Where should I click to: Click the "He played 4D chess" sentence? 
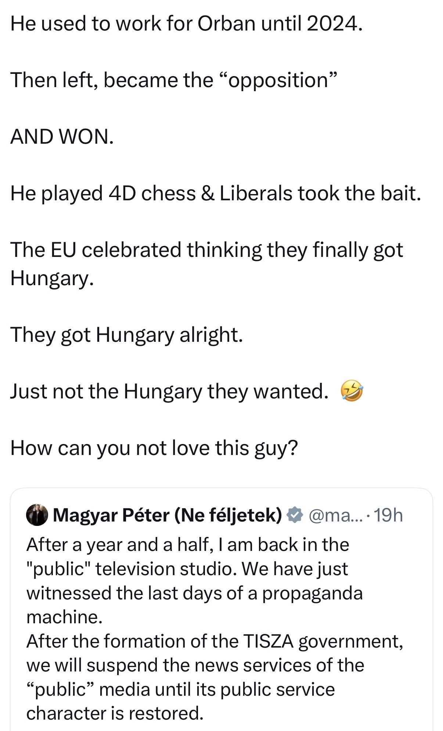215,193
